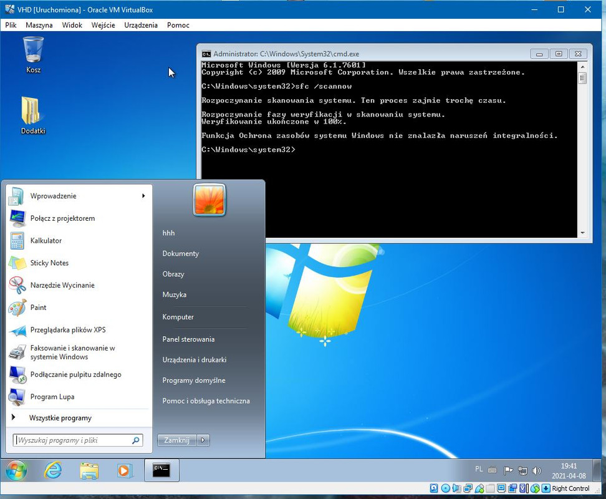
Task: Open Kalkulator from start menu
Action: tap(77, 240)
